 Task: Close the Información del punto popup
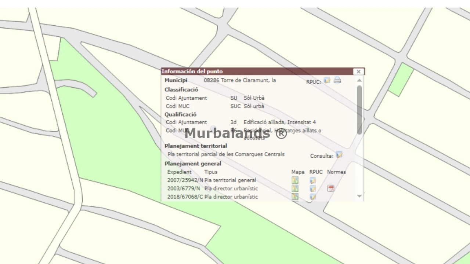click(358, 71)
